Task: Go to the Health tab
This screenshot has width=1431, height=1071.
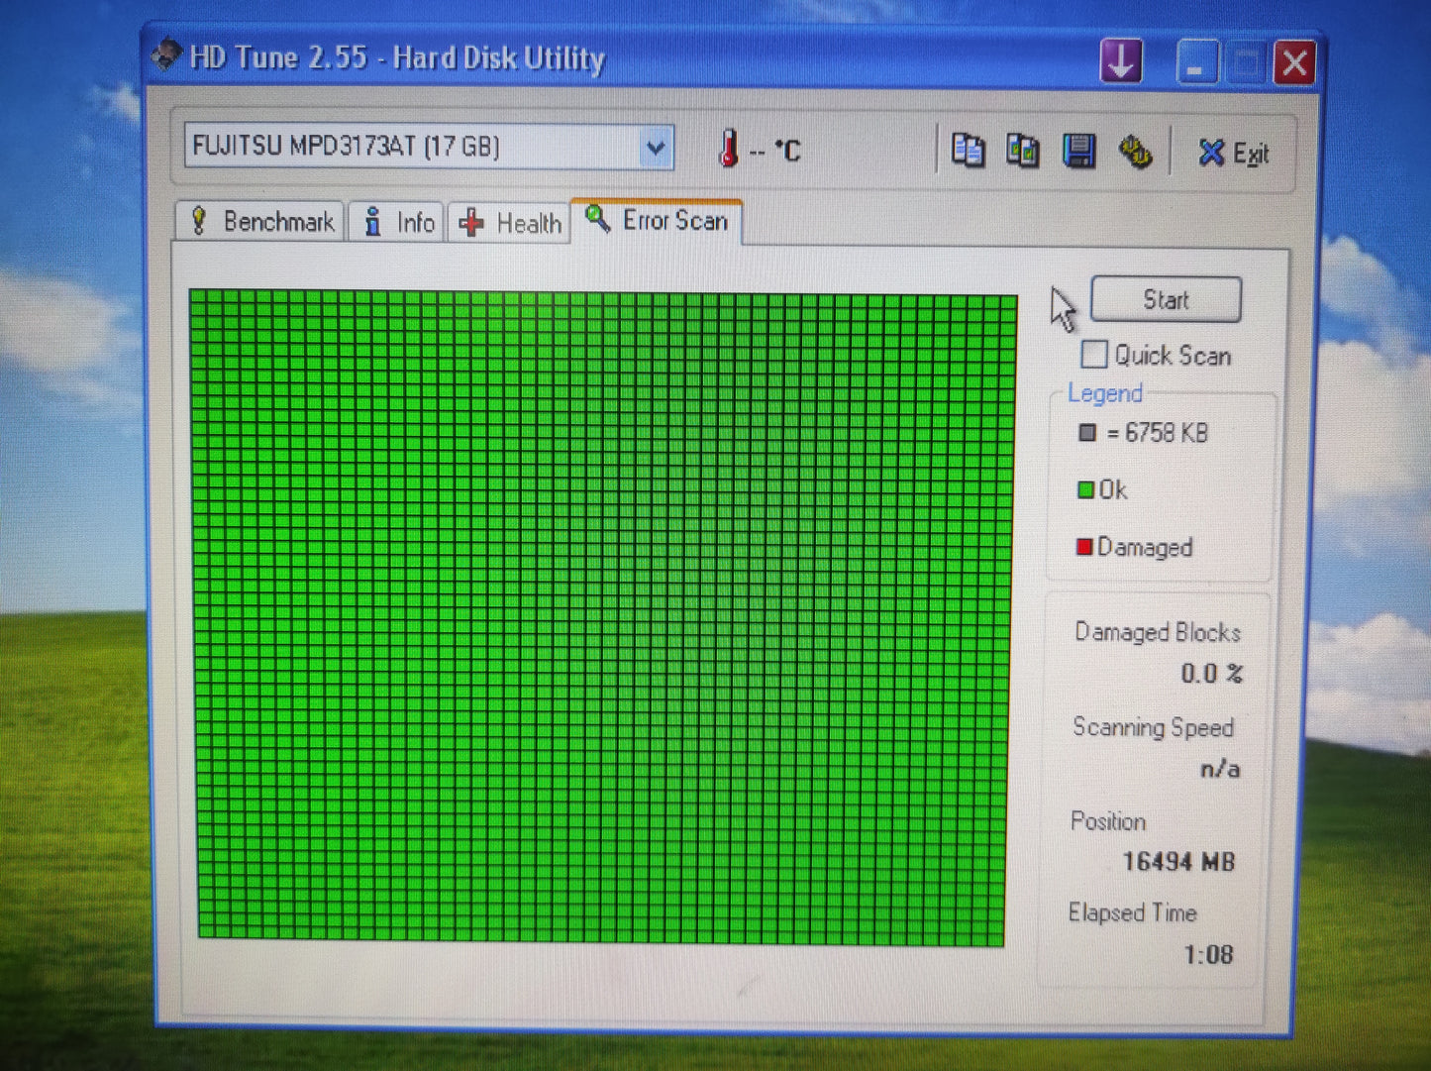Action: click(510, 223)
